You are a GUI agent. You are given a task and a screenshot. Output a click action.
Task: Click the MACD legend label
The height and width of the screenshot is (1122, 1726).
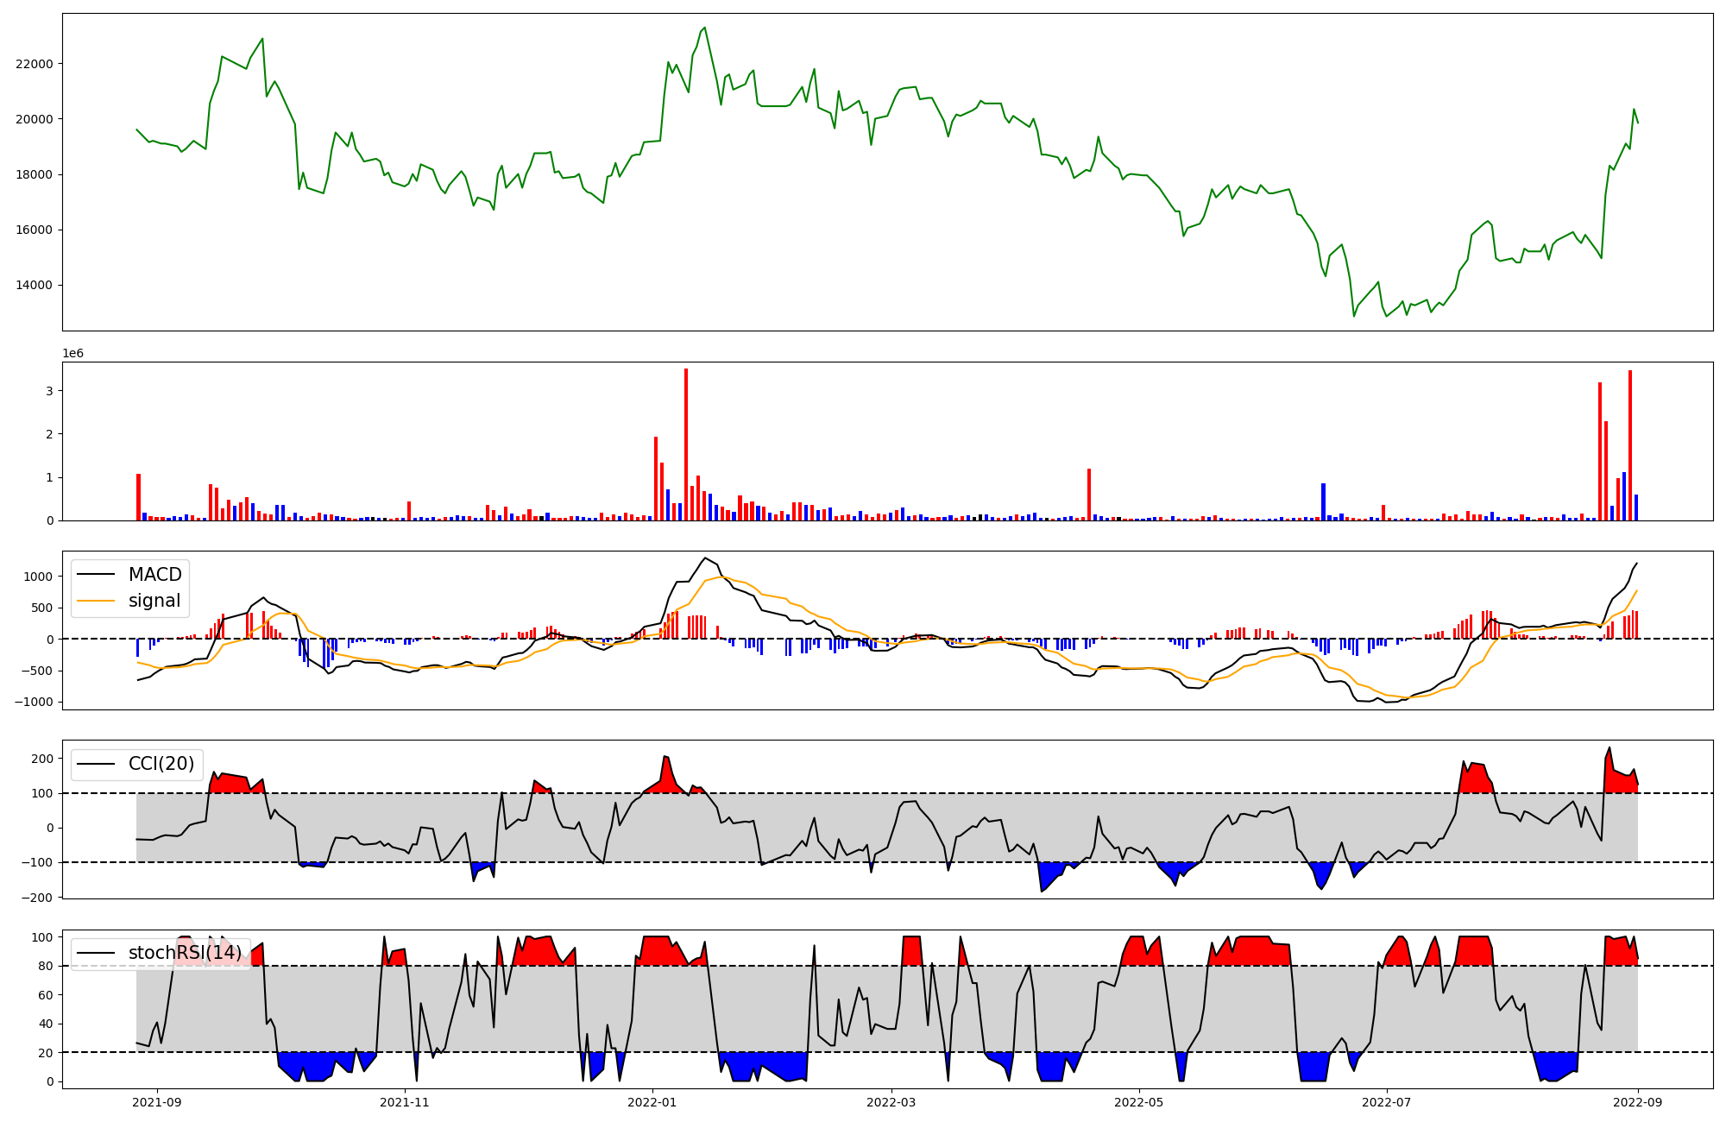[x=154, y=575]
